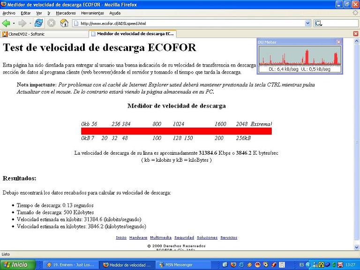Select the Medidor de velocidad de descarga tab
The width and height of the screenshot is (360, 270).
[x=133, y=34]
